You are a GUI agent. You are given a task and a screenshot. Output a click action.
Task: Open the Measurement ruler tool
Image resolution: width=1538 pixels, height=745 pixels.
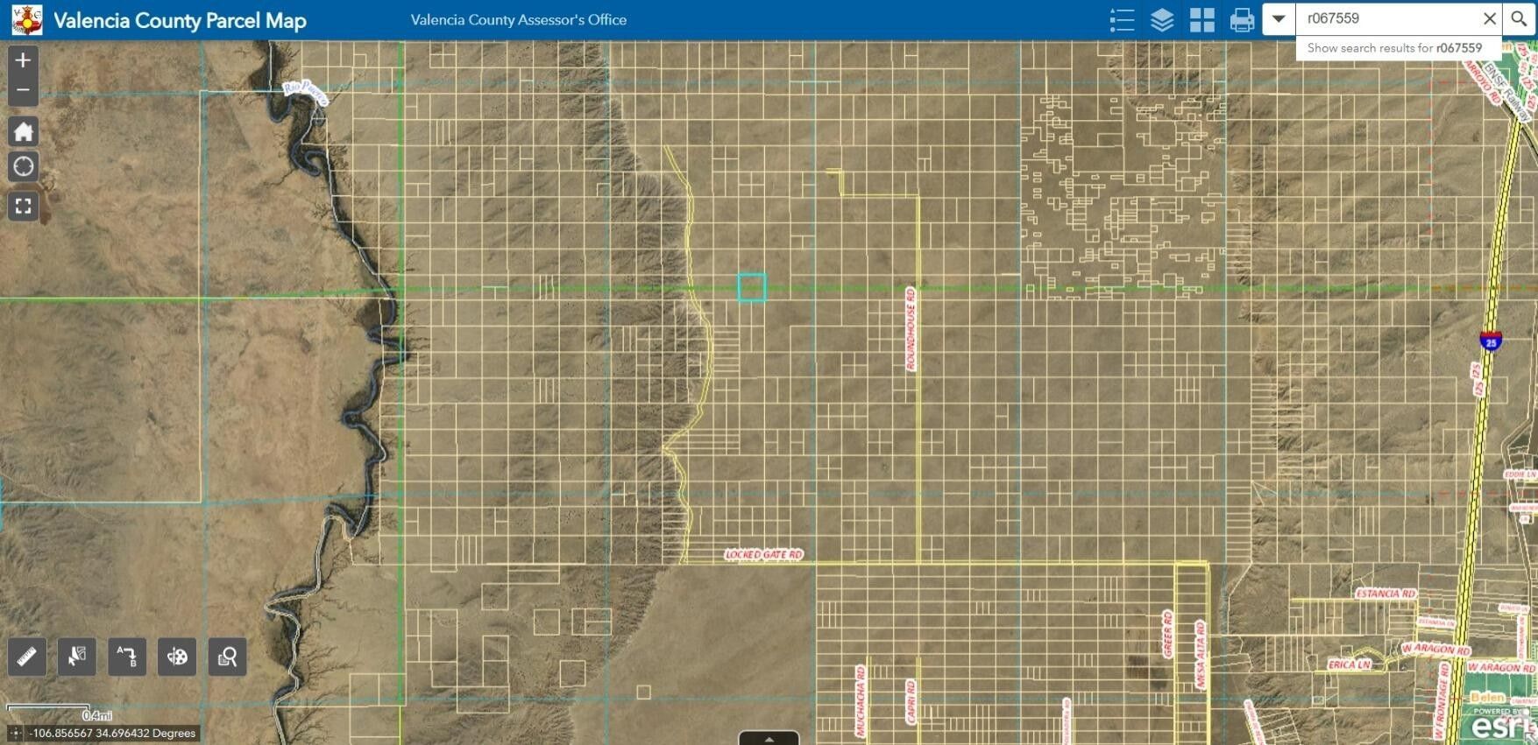click(26, 657)
